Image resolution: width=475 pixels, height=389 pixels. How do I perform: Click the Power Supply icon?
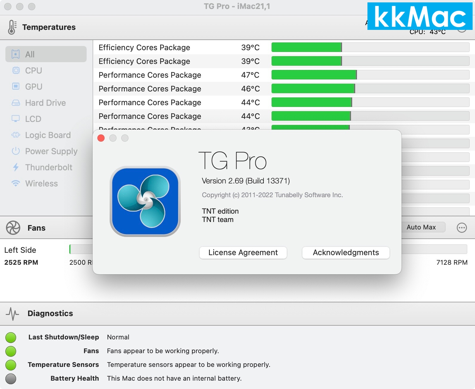coord(16,151)
